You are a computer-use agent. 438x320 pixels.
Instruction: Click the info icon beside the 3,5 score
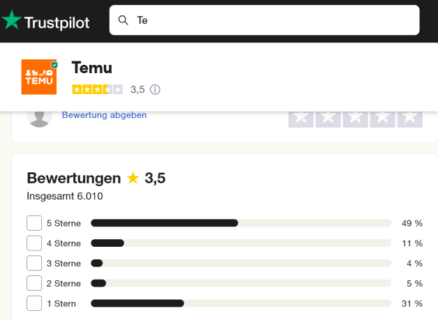point(155,89)
